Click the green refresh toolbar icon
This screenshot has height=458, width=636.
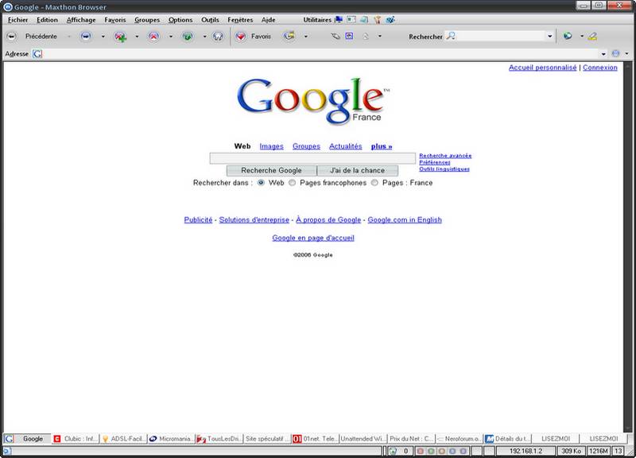click(x=188, y=37)
